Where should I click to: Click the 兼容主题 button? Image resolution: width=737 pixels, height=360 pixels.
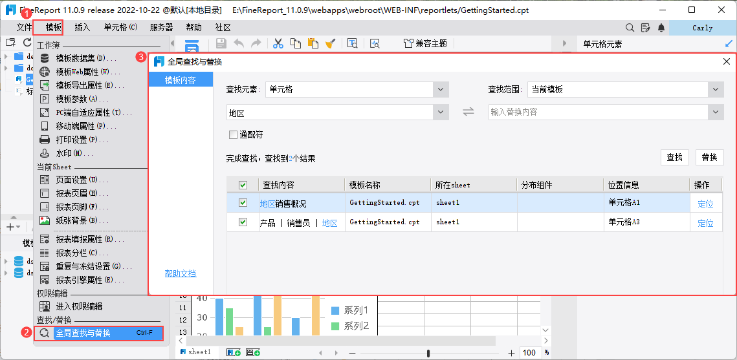tap(425, 44)
